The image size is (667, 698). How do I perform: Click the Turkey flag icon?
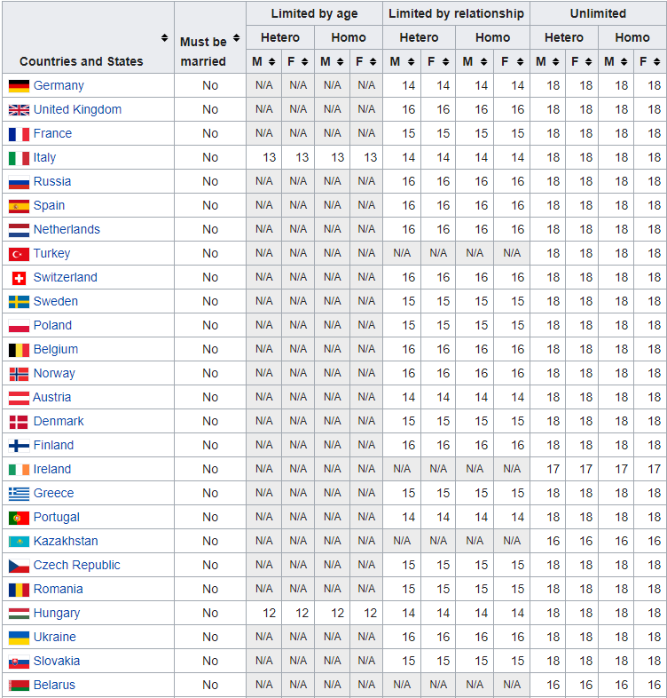coord(19,254)
